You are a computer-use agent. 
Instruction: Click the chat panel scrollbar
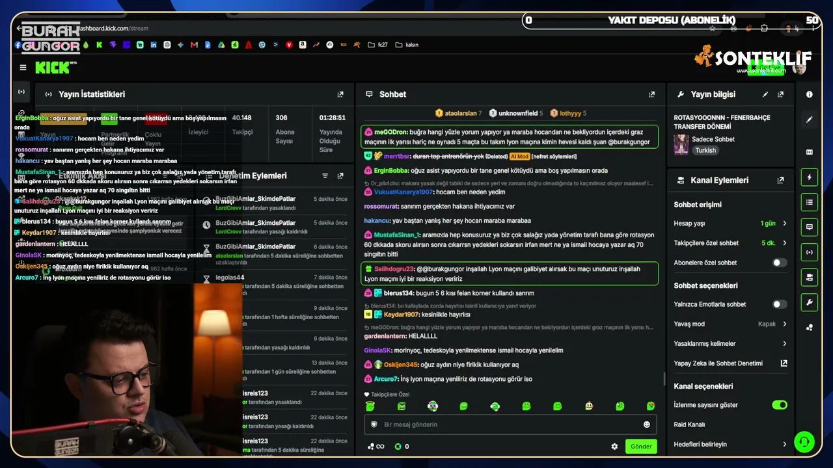(664, 378)
